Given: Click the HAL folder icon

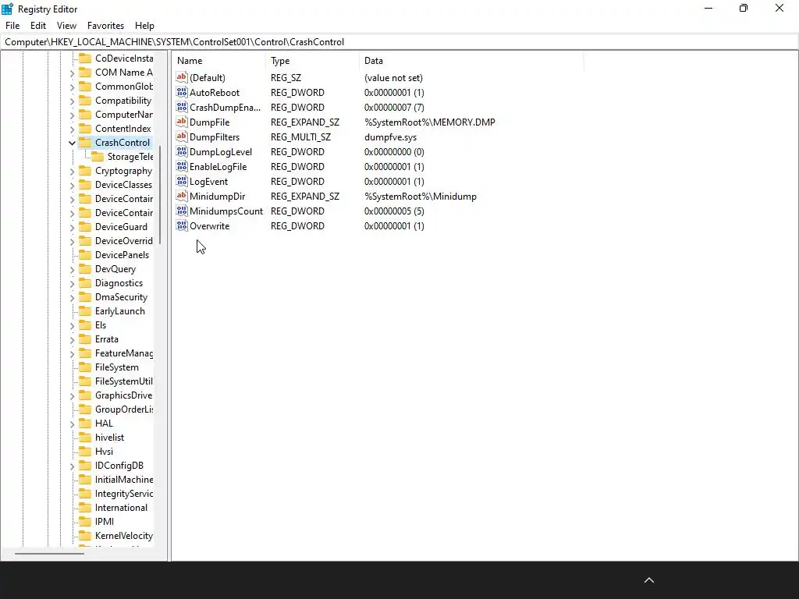Looking at the screenshot, I should tap(85, 424).
